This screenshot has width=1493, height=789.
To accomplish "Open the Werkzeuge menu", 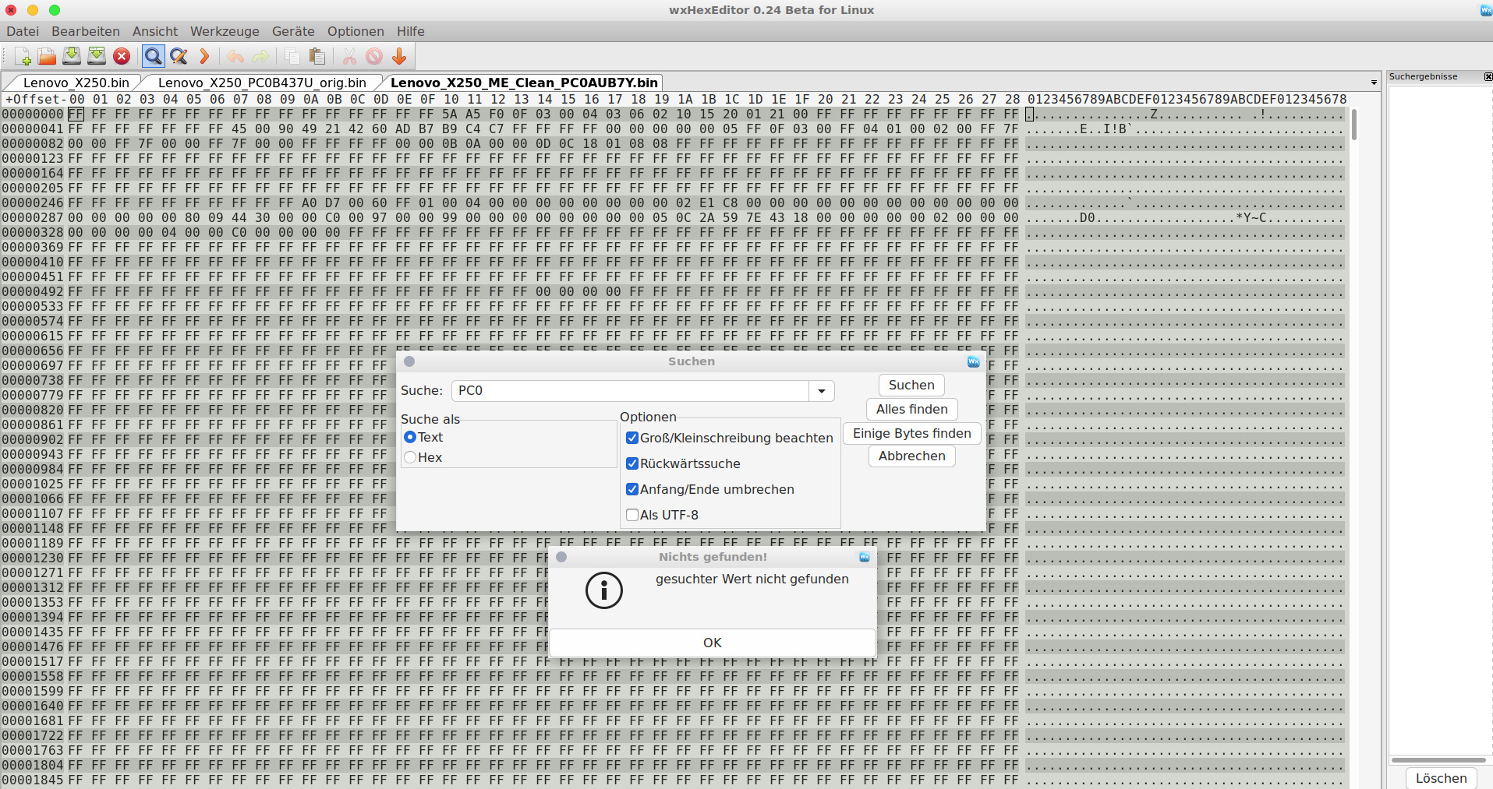I will click(225, 31).
